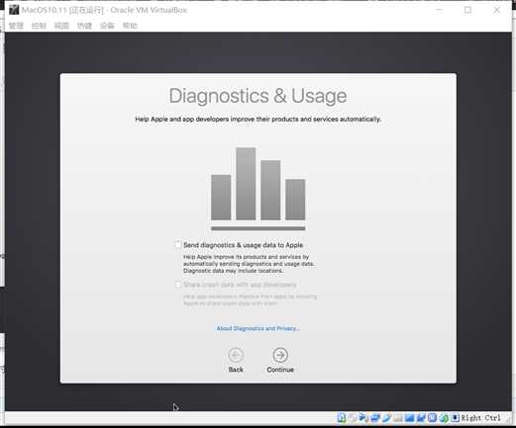Click the video capture status icon
Screen dimensions: 516x428
pyautogui.click(x=421, y=418)
